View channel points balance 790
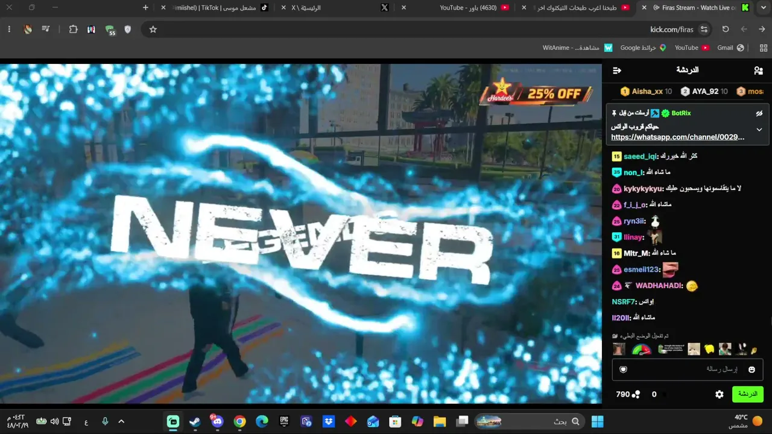The width and height of the screenshot is (772, 434). tap(628, 394)
